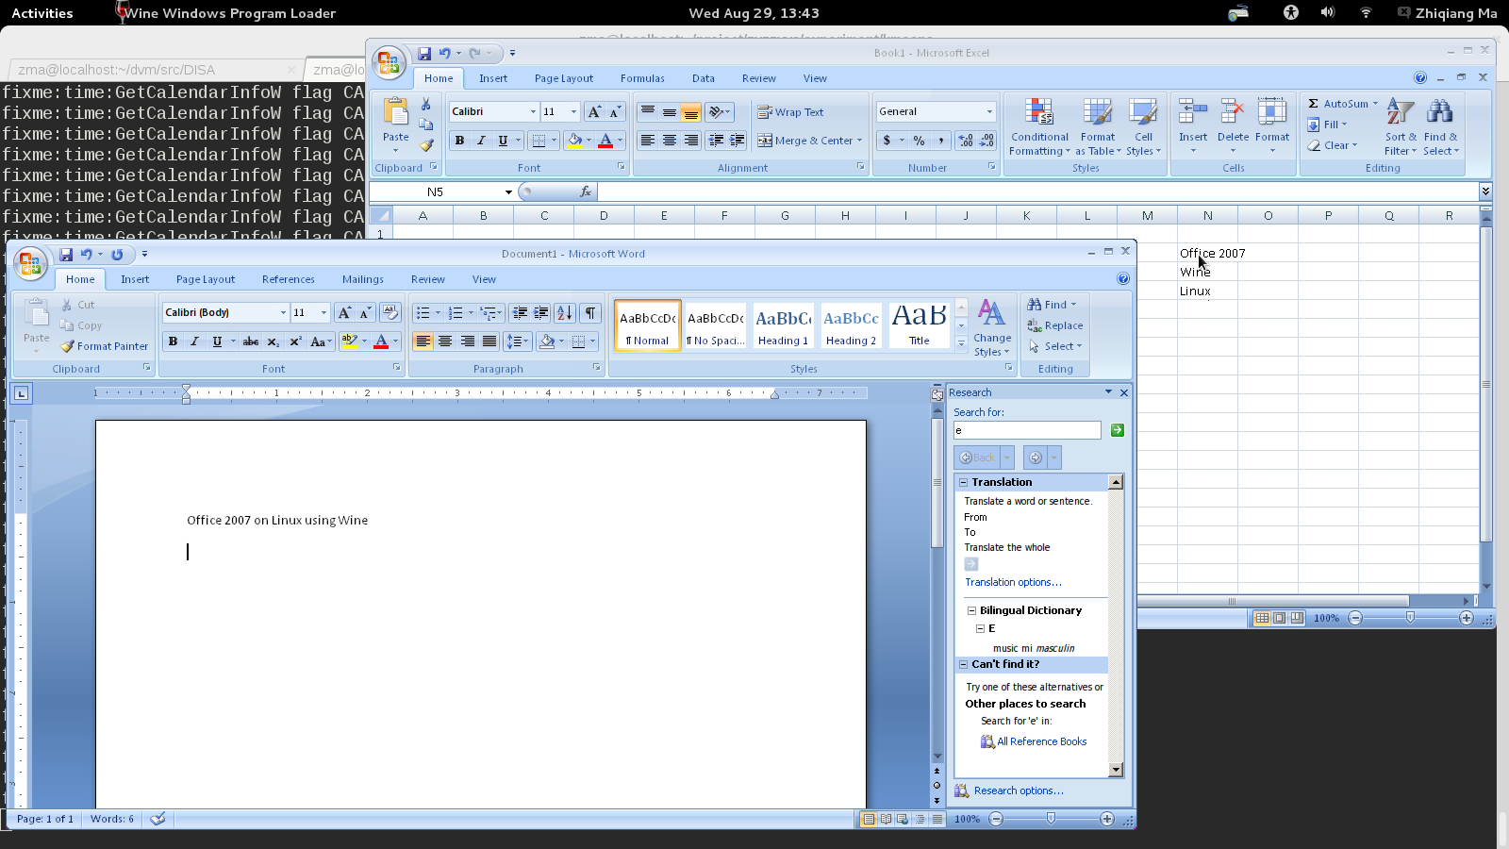
Task: Click Word's Zoom In plus button
Action: [x=1107, y=819]
